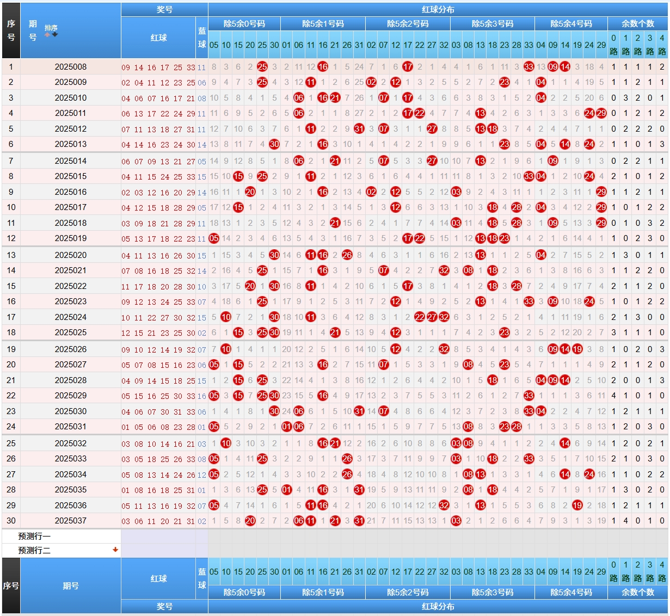Click red ball 01 in issue 2025035 row
670x616 pixels.
click(287, 490)
